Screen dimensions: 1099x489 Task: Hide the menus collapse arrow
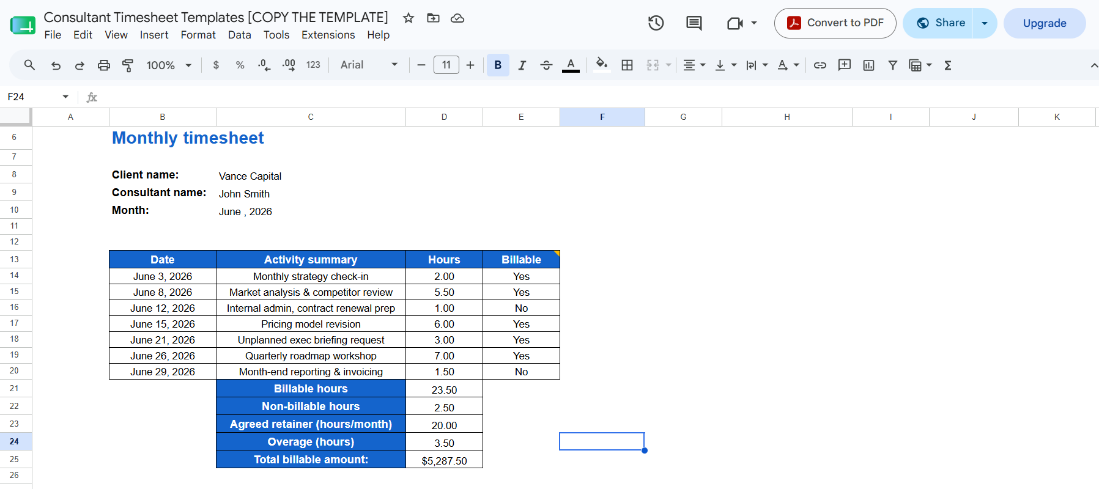click(1093, 65)
